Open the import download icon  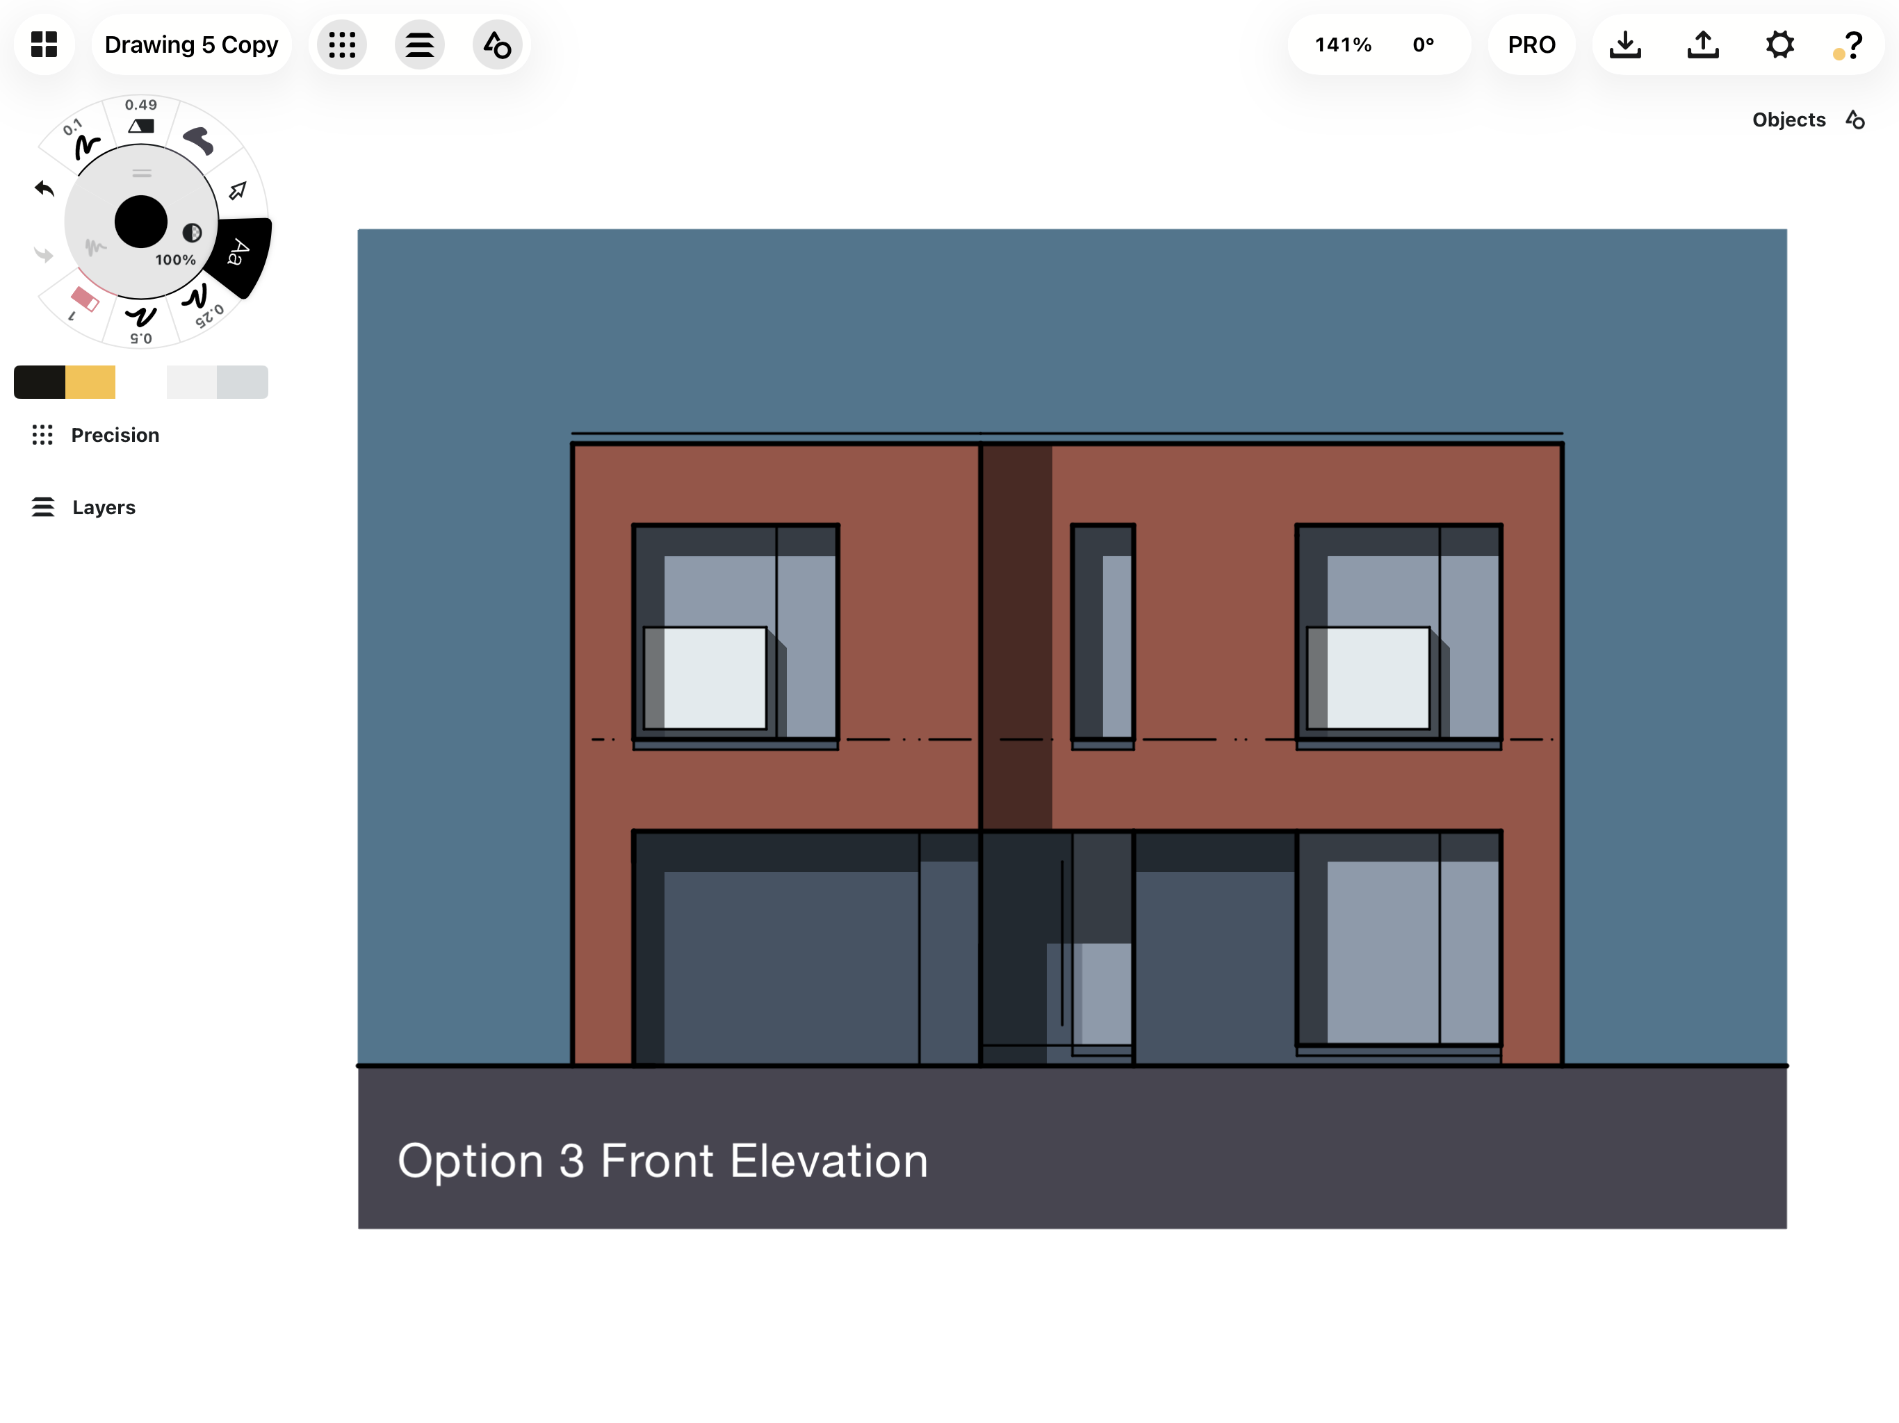coord(1624,44)
